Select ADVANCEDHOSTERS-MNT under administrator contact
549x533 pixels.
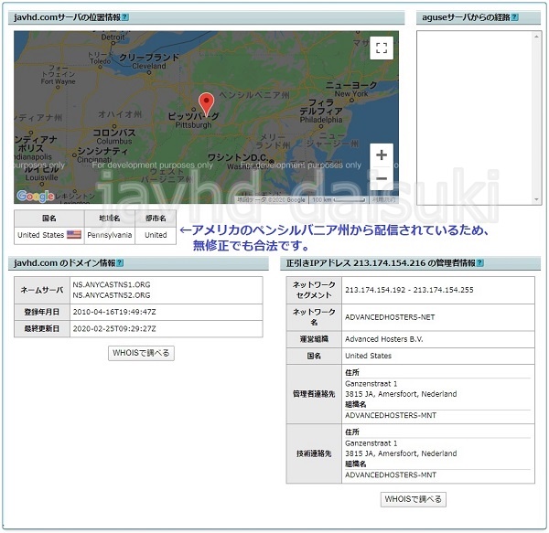click(391, 415)
